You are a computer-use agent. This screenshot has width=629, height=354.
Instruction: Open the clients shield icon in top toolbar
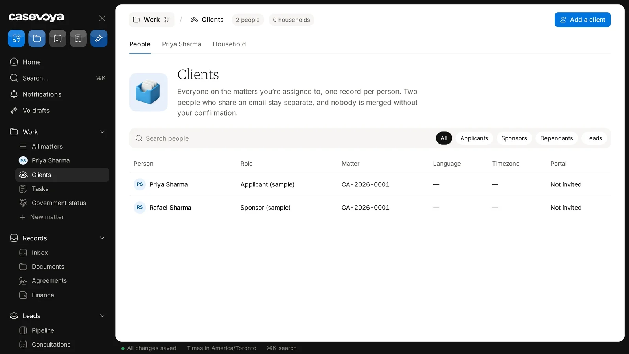[17, 39]
